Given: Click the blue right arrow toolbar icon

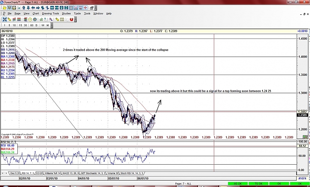Looking at the screenshot, I should coord(38,8).
